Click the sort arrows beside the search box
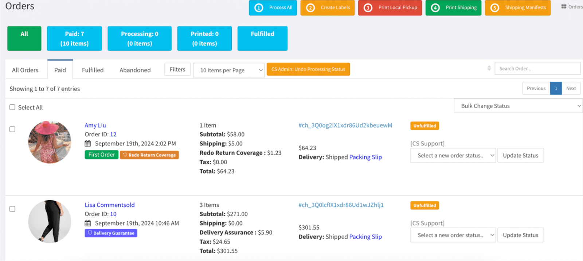The height and width of the screenshot is (261, 583). (x=489, y=68)
